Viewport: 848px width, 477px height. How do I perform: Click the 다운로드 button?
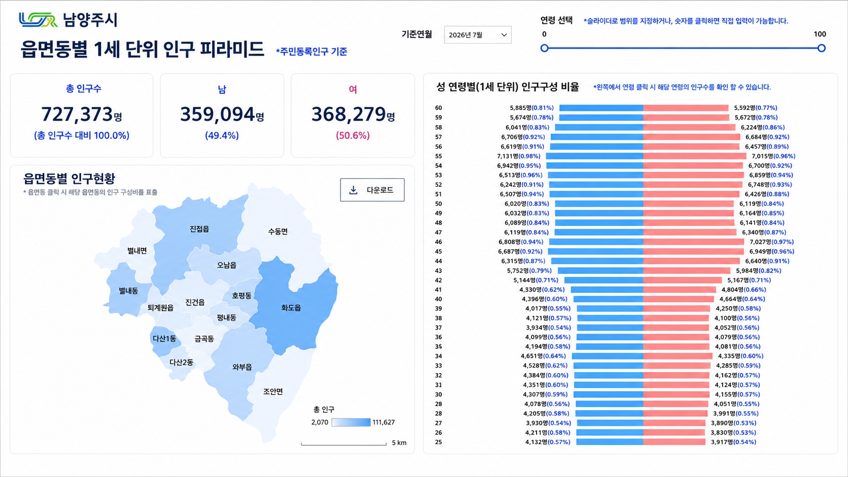click(x=372, y=190)
